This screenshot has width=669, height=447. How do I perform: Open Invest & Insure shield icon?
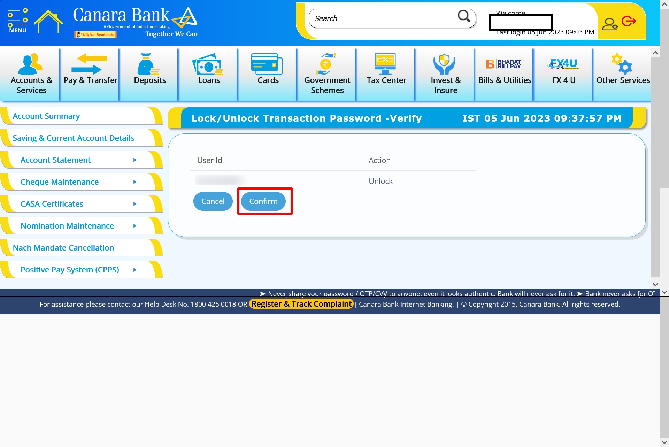444,64
